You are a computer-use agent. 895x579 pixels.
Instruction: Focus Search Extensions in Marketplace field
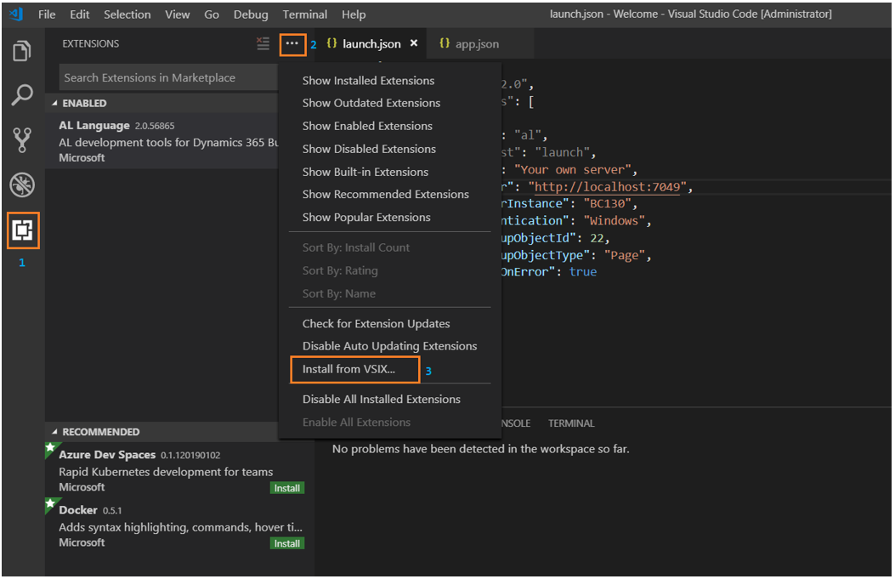[x=168, y=77]
